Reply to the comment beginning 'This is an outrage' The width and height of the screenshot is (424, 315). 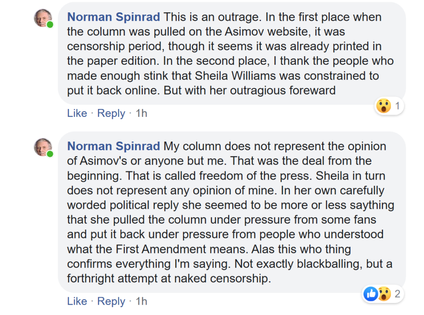[x=111, y=113]
